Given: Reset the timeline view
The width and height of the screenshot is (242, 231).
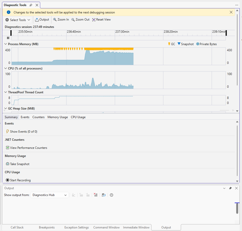Looking at the screenshot, I should pyautogui.click(x=101, y=20).
